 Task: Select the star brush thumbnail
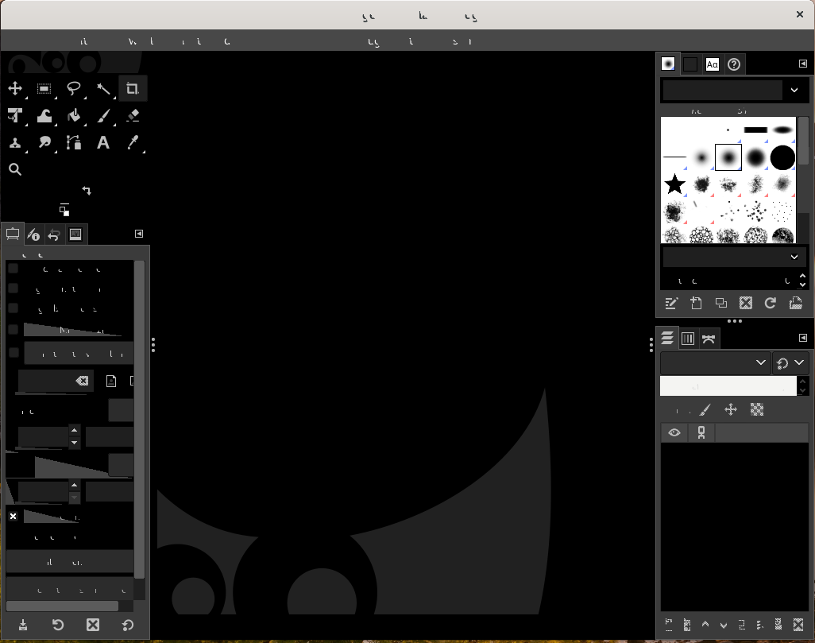pos(674,185)
